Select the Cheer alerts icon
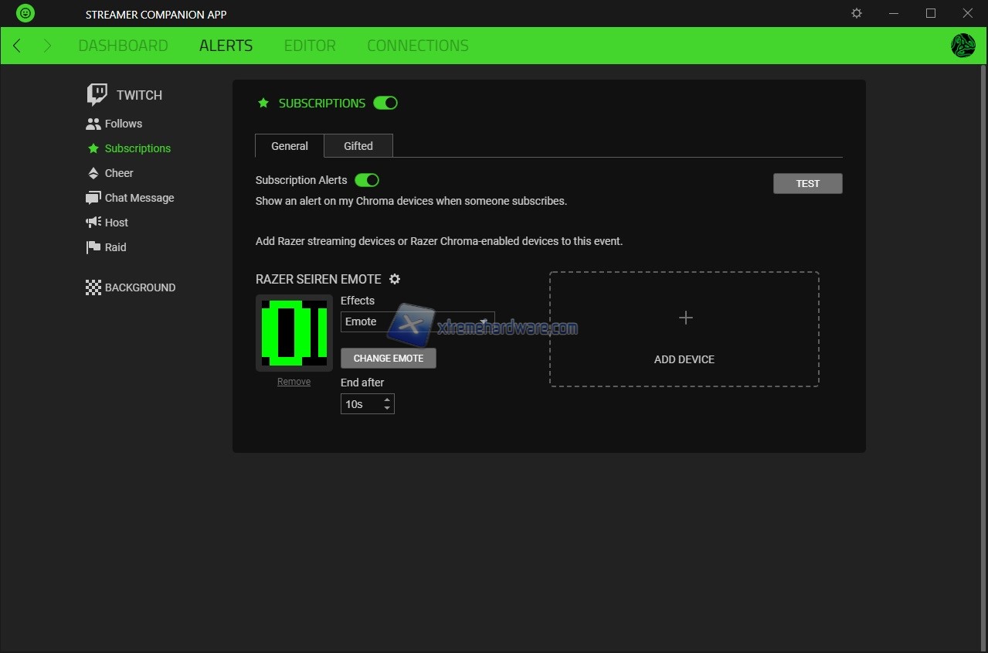988x653 pixels. click(93, 173)
